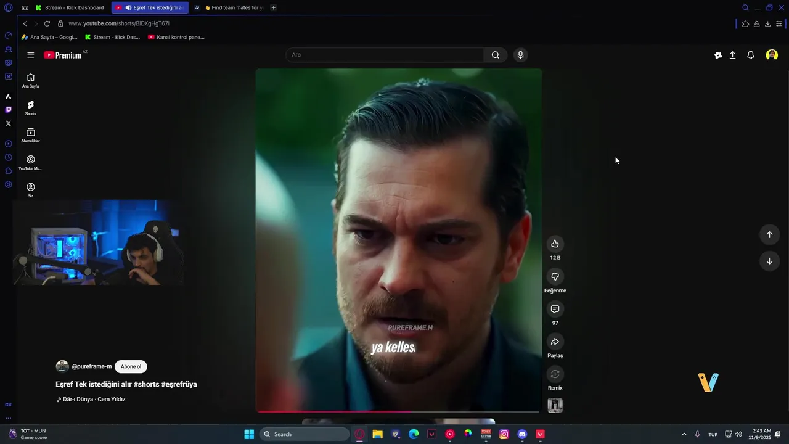Open Abonelikler in YouTube sidebar

tap(30, 135)
